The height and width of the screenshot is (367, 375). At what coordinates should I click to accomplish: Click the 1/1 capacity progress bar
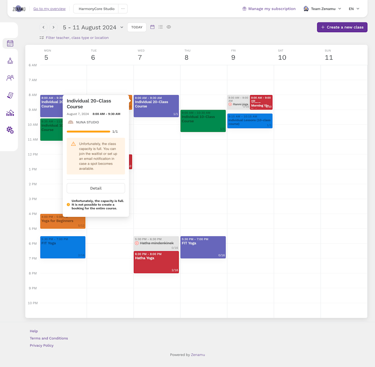(x=88, y=132)
